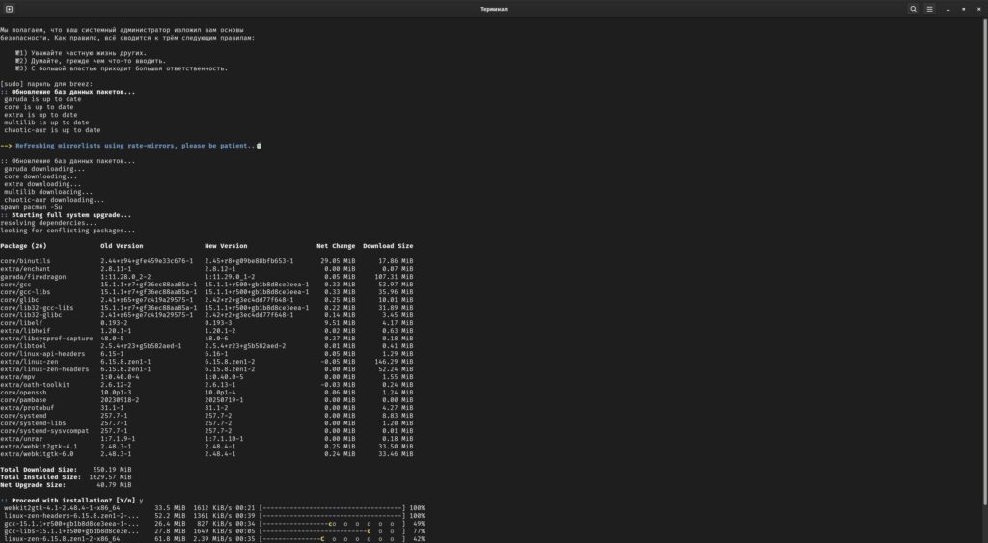
Task: Click the 'spawn pacman -Su' line
Action: pos(32,207)
